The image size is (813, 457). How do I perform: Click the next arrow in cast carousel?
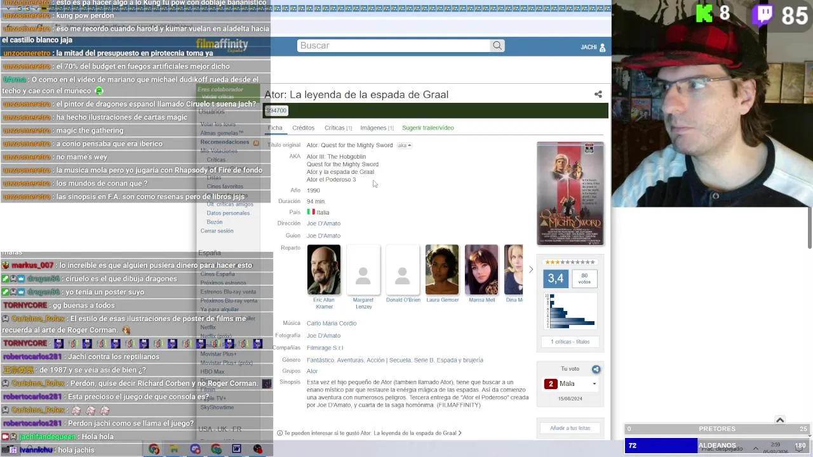[531, 270]
